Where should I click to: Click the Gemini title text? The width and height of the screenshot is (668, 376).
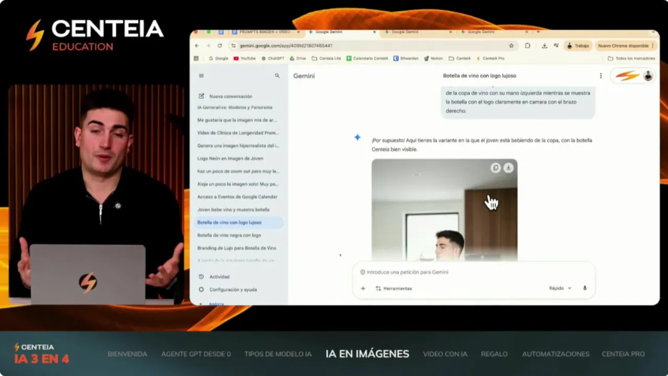coord(304,76)
